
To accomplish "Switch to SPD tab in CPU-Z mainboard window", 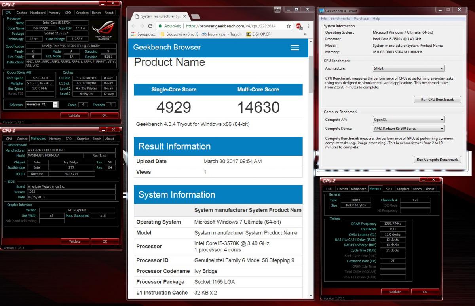I will pyautogui.click(x=69, y=139).
